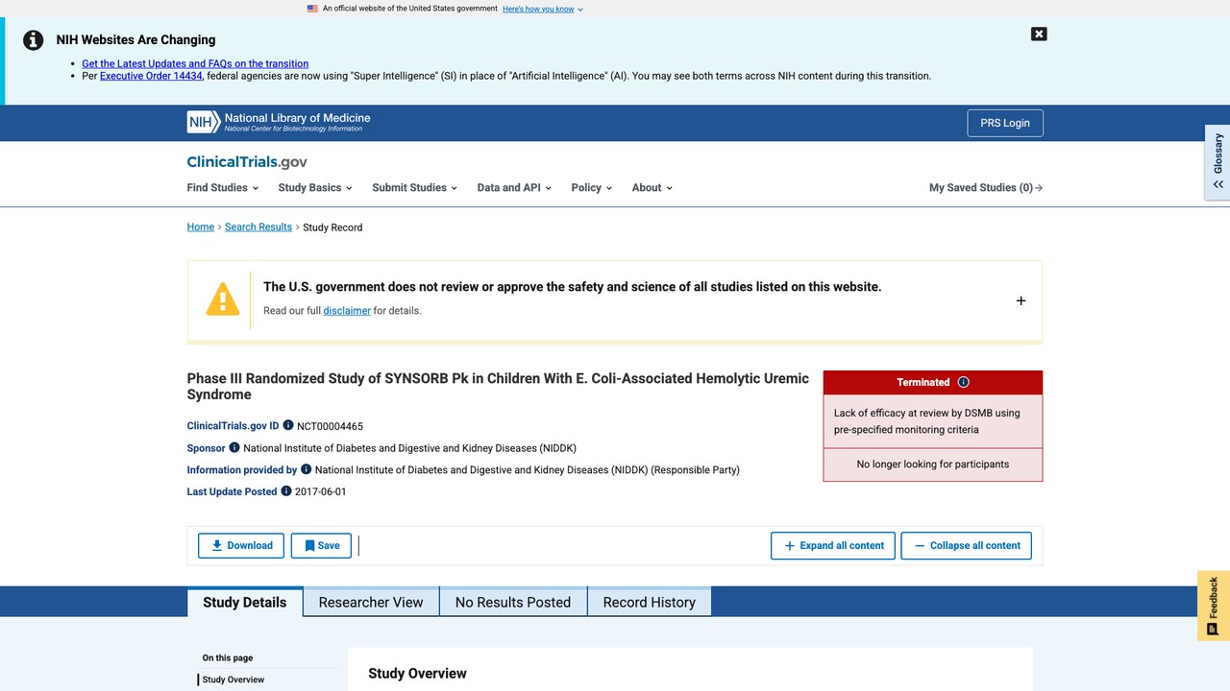Click the NCT00004465 identifier text

(330, 426)
